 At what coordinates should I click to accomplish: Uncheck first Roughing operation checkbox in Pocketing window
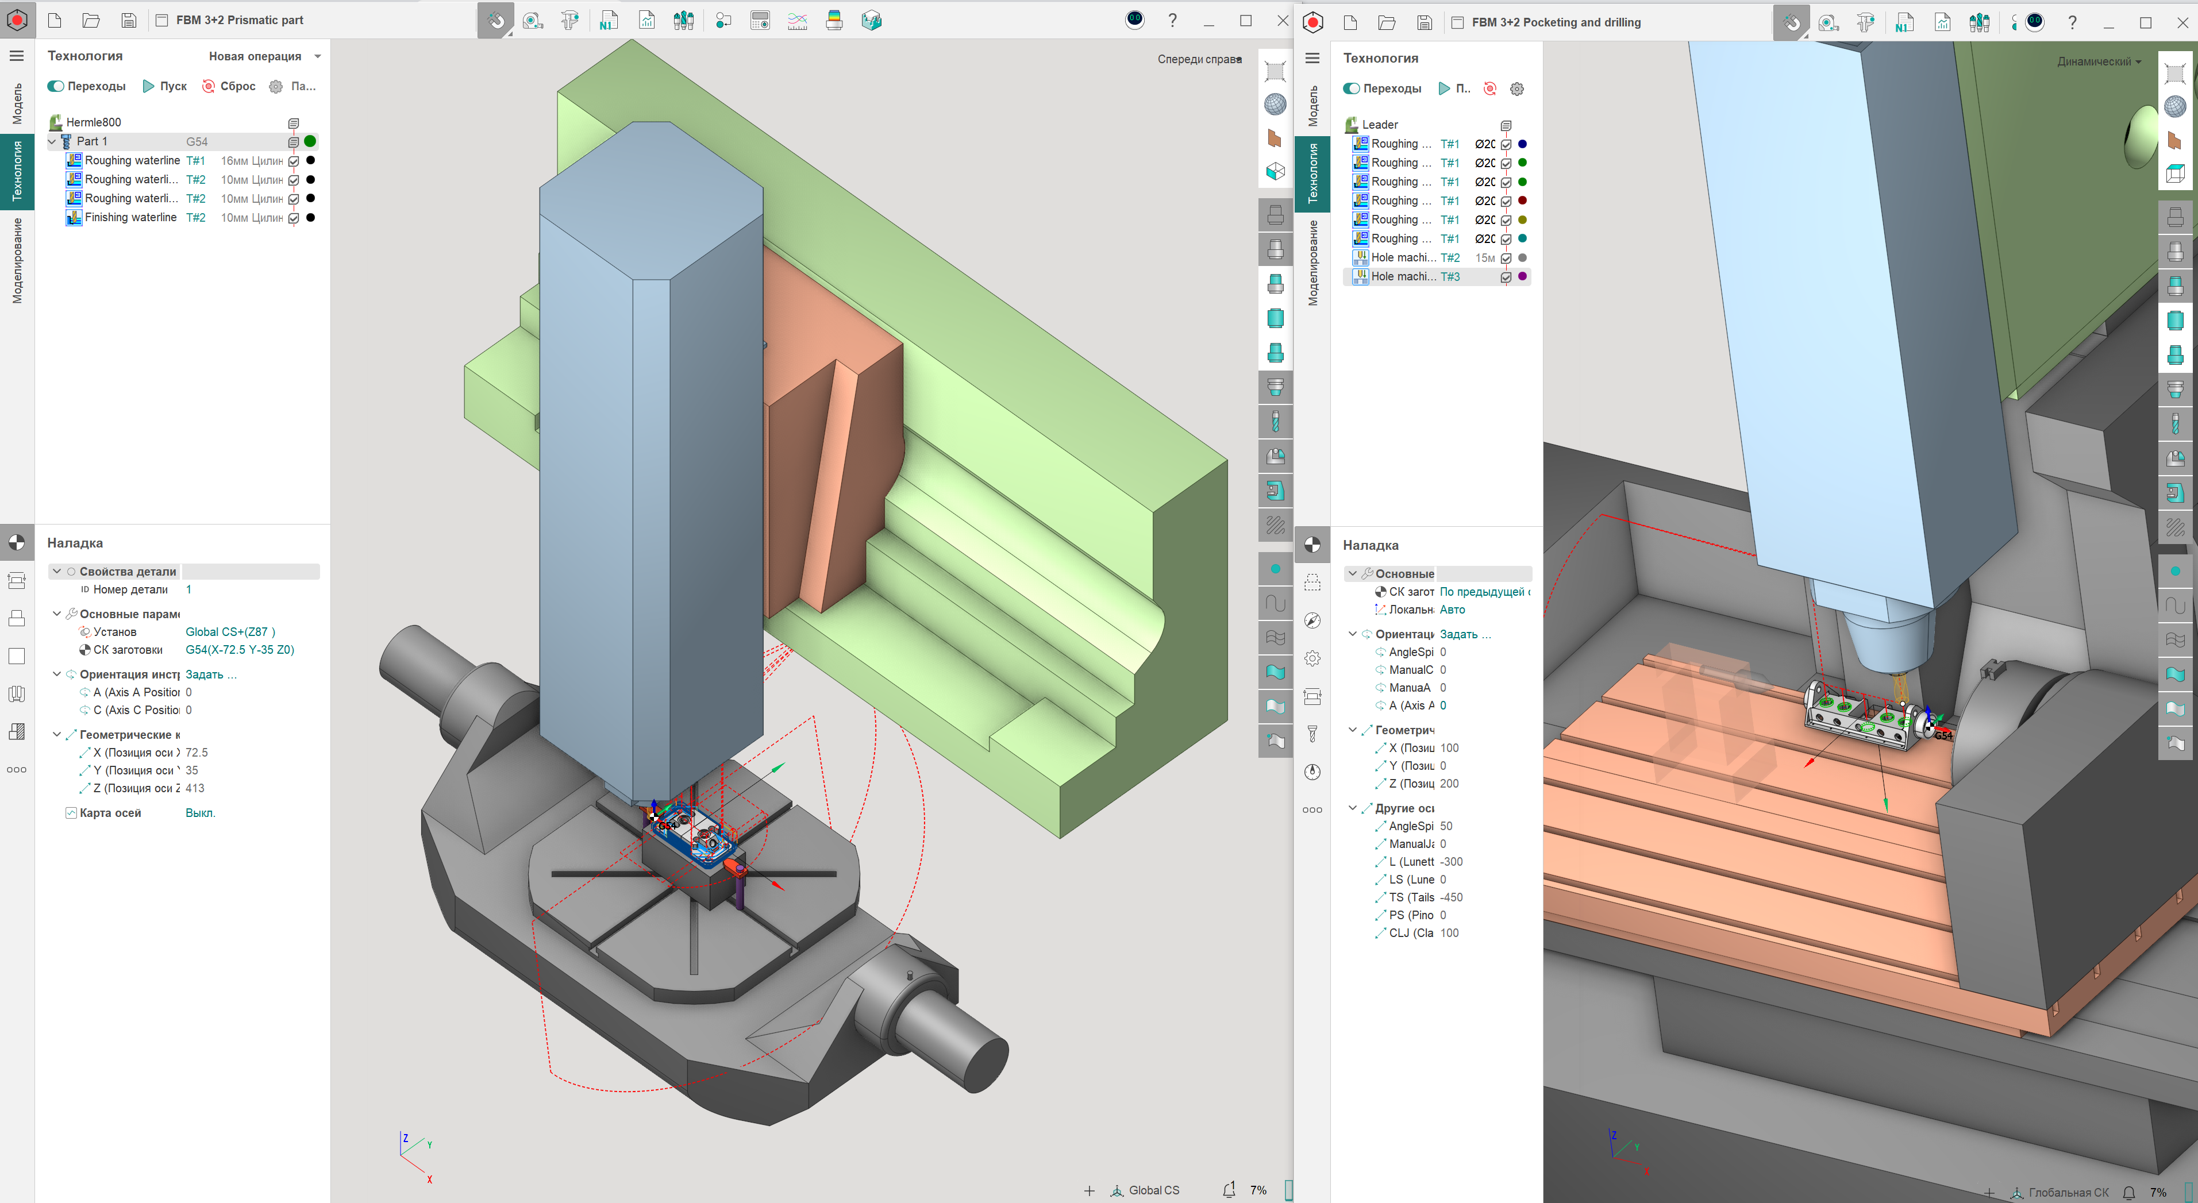1506,145
